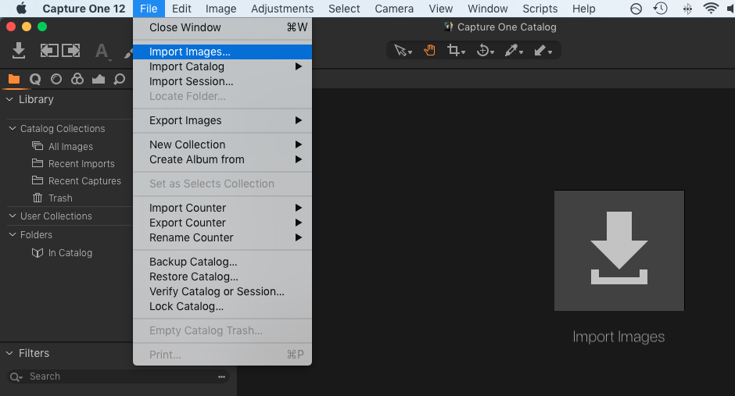
Task: Choose the Select pointer cursor tool
Action: (x=402, y=51)
